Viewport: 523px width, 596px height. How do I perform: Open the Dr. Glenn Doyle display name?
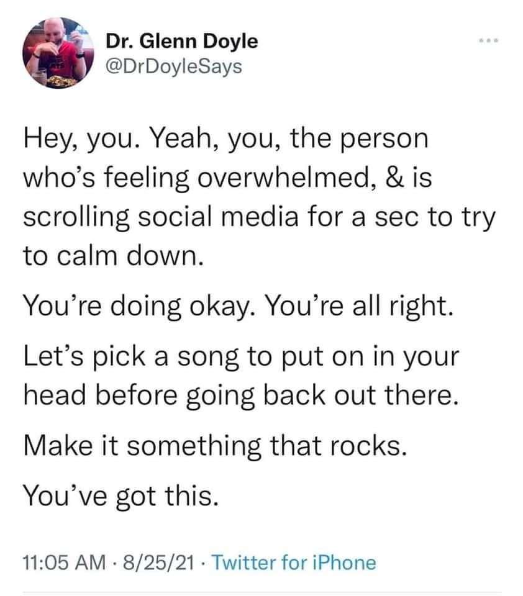[181, 42]
